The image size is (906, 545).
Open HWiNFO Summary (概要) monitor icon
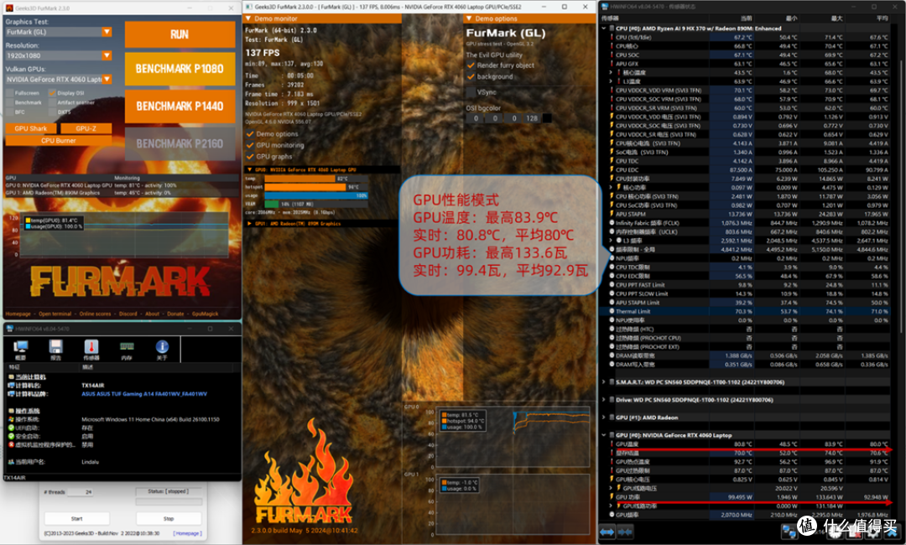tap(21, 347)
